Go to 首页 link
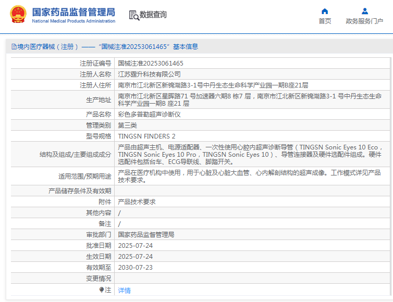Image resolution: width=393 pixels, height=302 pixels. coord(325,21)
